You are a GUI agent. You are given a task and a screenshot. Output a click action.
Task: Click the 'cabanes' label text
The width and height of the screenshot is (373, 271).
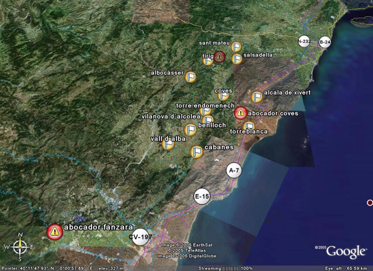click(x=219, y=147)
